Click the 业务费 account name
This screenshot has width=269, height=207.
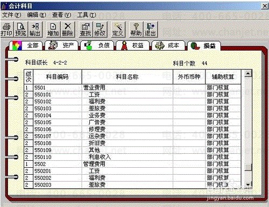click(97, 116)
